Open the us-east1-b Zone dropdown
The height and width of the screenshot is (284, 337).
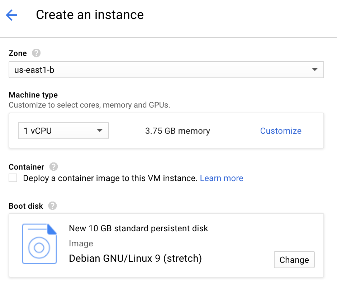[166, 70]
